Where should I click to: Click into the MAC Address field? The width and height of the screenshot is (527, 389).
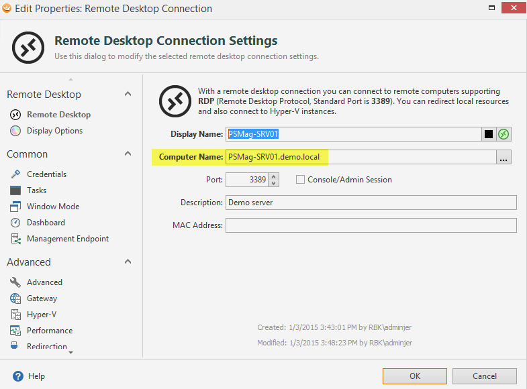pos(371,225)
